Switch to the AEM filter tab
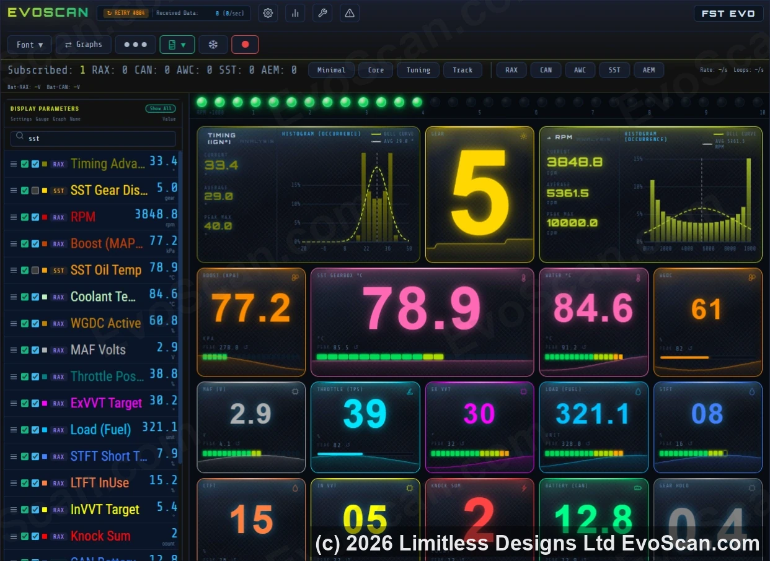The height and width of the screenshot is (561, 770). [649, 70]
